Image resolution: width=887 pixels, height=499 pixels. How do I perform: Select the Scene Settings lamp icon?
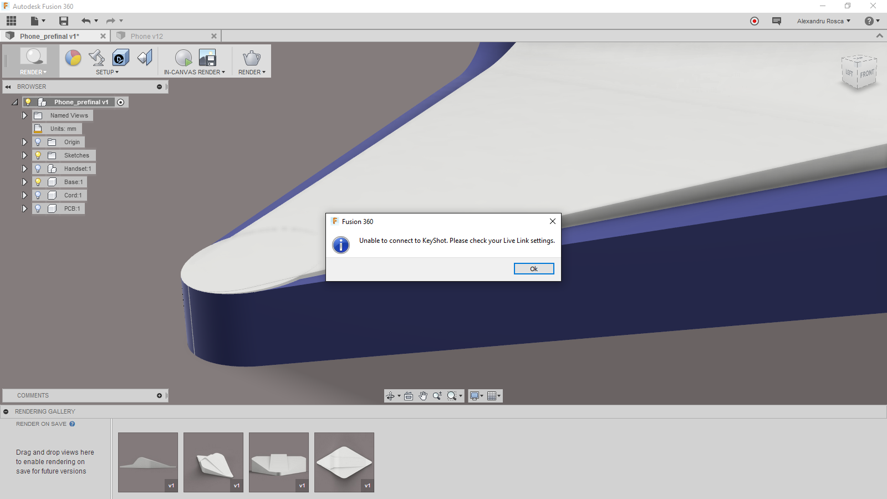pyautogui.click(x=96, y=57)
